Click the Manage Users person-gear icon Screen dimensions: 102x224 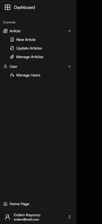pos(12,75)
